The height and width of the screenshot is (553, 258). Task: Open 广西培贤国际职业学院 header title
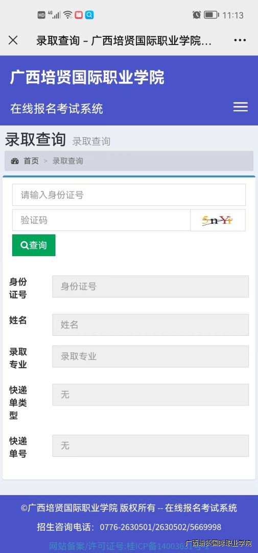coord(87,77)
